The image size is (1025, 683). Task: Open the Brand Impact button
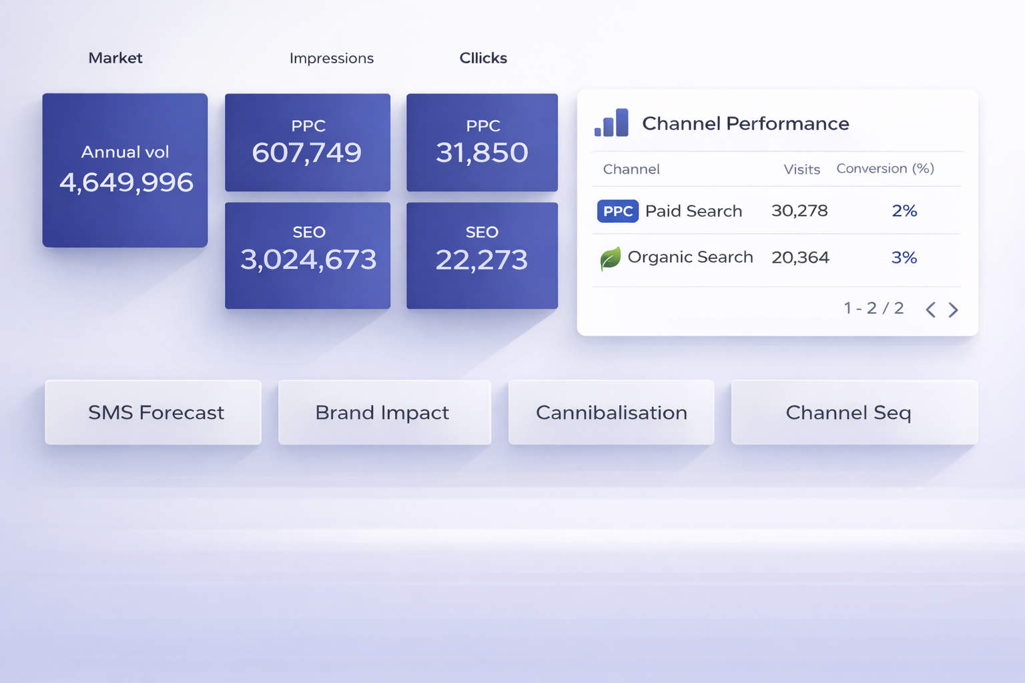[384, 412]
